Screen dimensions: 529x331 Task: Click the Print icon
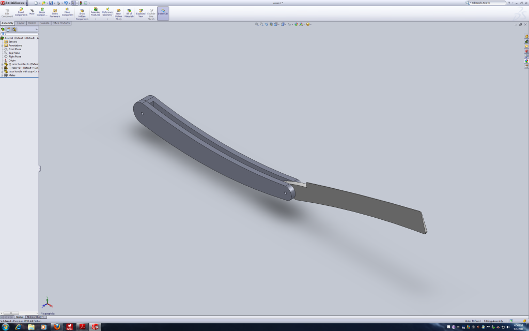[58, 3]
